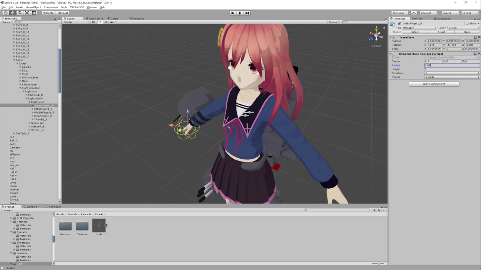
Task: Click the scene orientation gizmo
Action: point(375,35)
